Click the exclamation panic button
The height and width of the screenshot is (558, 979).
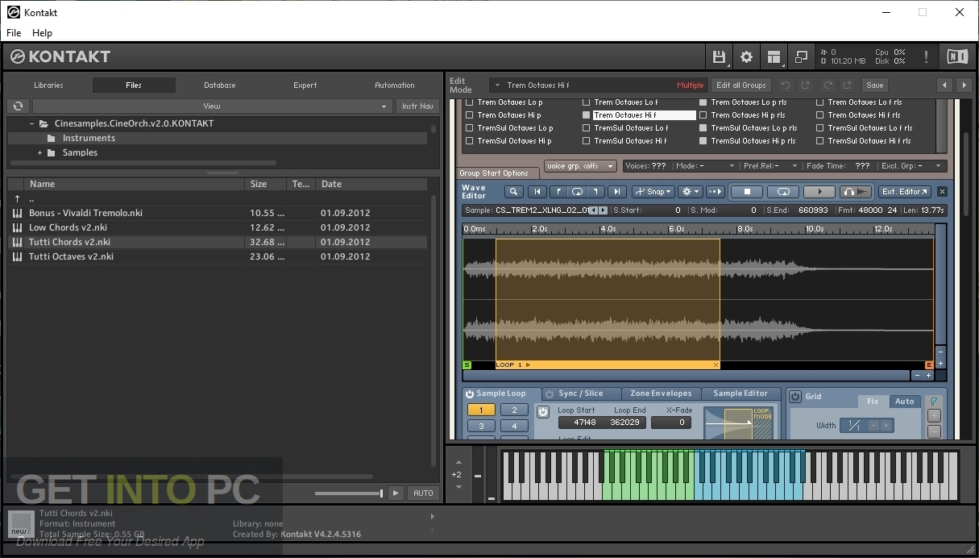coord(926,56)
